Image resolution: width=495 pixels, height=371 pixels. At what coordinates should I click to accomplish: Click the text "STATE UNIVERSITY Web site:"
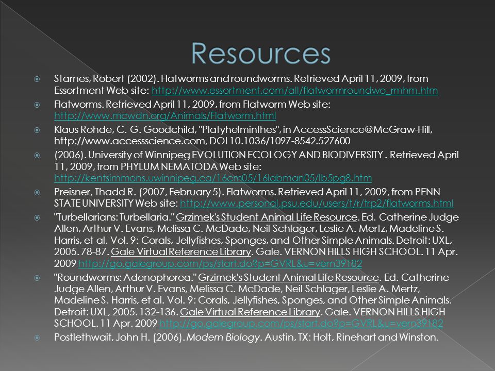115,204
